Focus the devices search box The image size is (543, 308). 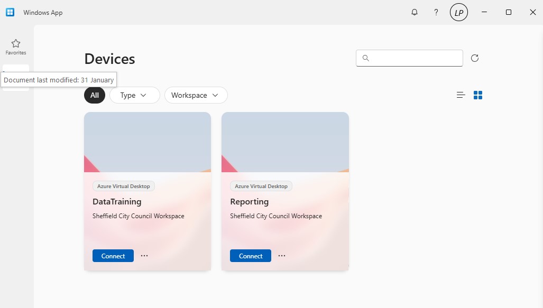pyautogui.click(x=409, y=58)
